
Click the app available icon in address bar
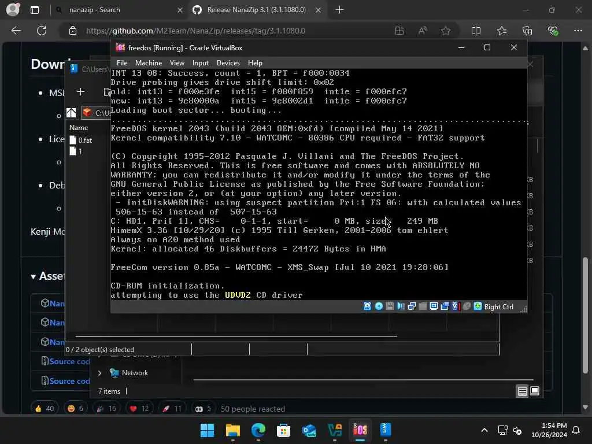pyautogui.click(x=399, y=31)
